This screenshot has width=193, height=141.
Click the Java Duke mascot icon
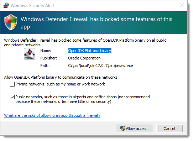click(x=30, y=54)
